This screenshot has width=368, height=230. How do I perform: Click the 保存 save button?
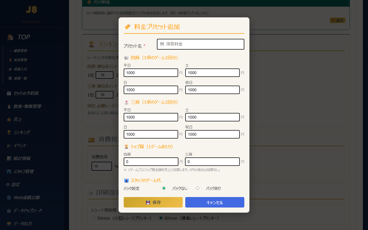153,202
